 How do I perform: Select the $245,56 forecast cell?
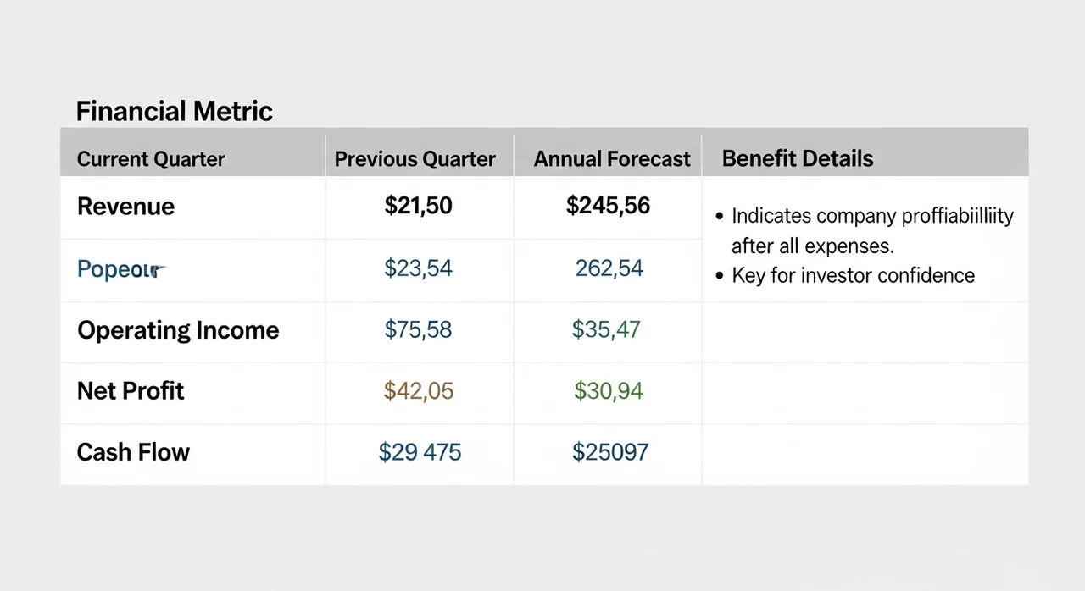click(608, 206)
